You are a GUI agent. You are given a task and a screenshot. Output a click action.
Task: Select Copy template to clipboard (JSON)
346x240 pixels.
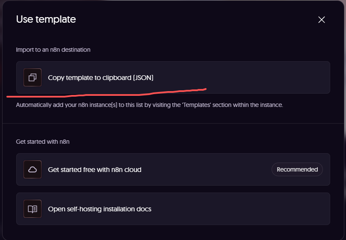coord(101,77)
